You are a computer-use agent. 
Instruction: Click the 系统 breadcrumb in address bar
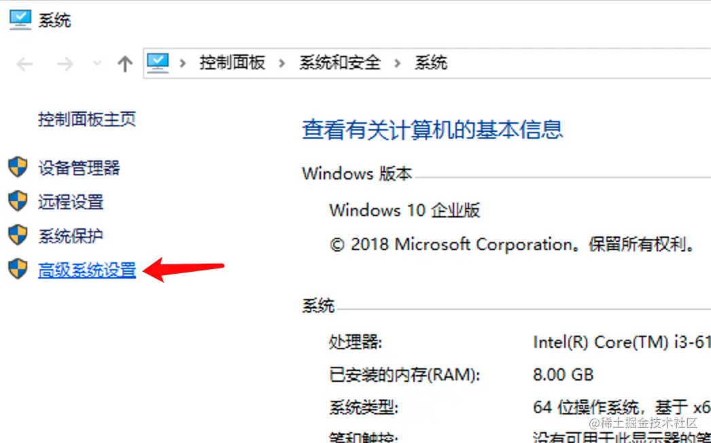click(431, 63)
